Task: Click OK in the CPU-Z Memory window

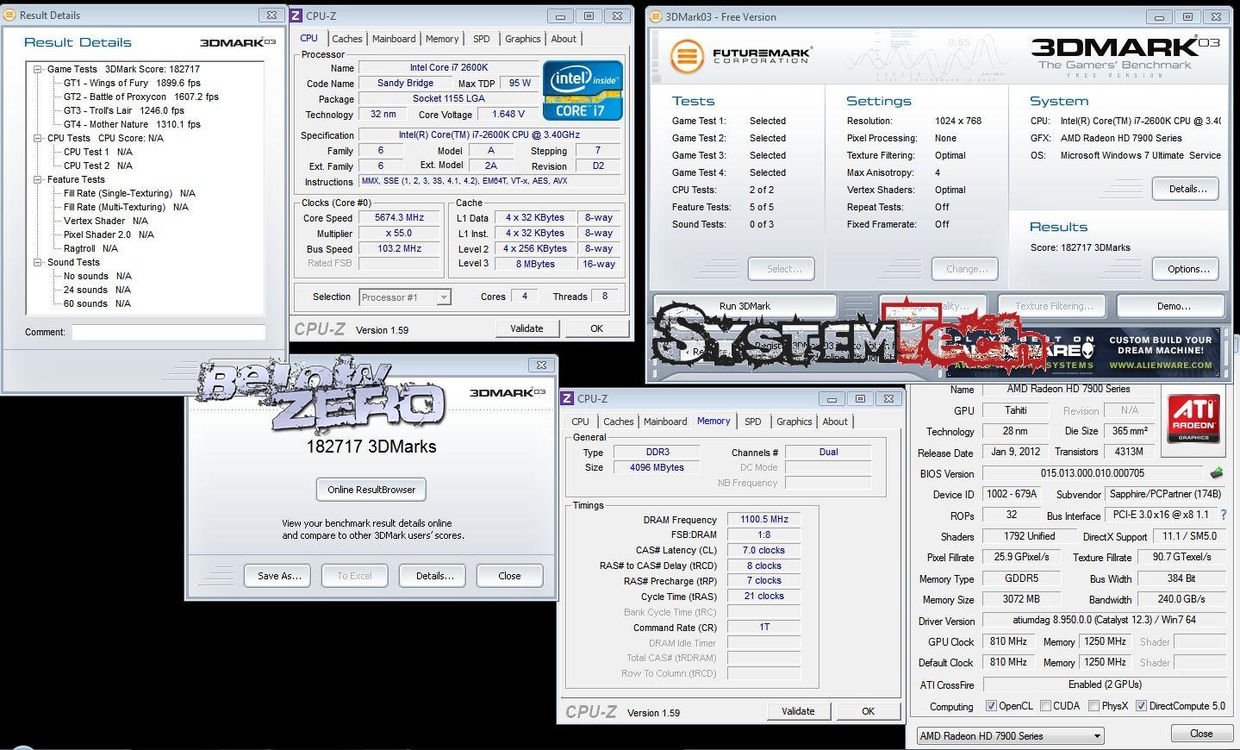Action: tap(868, 711)
